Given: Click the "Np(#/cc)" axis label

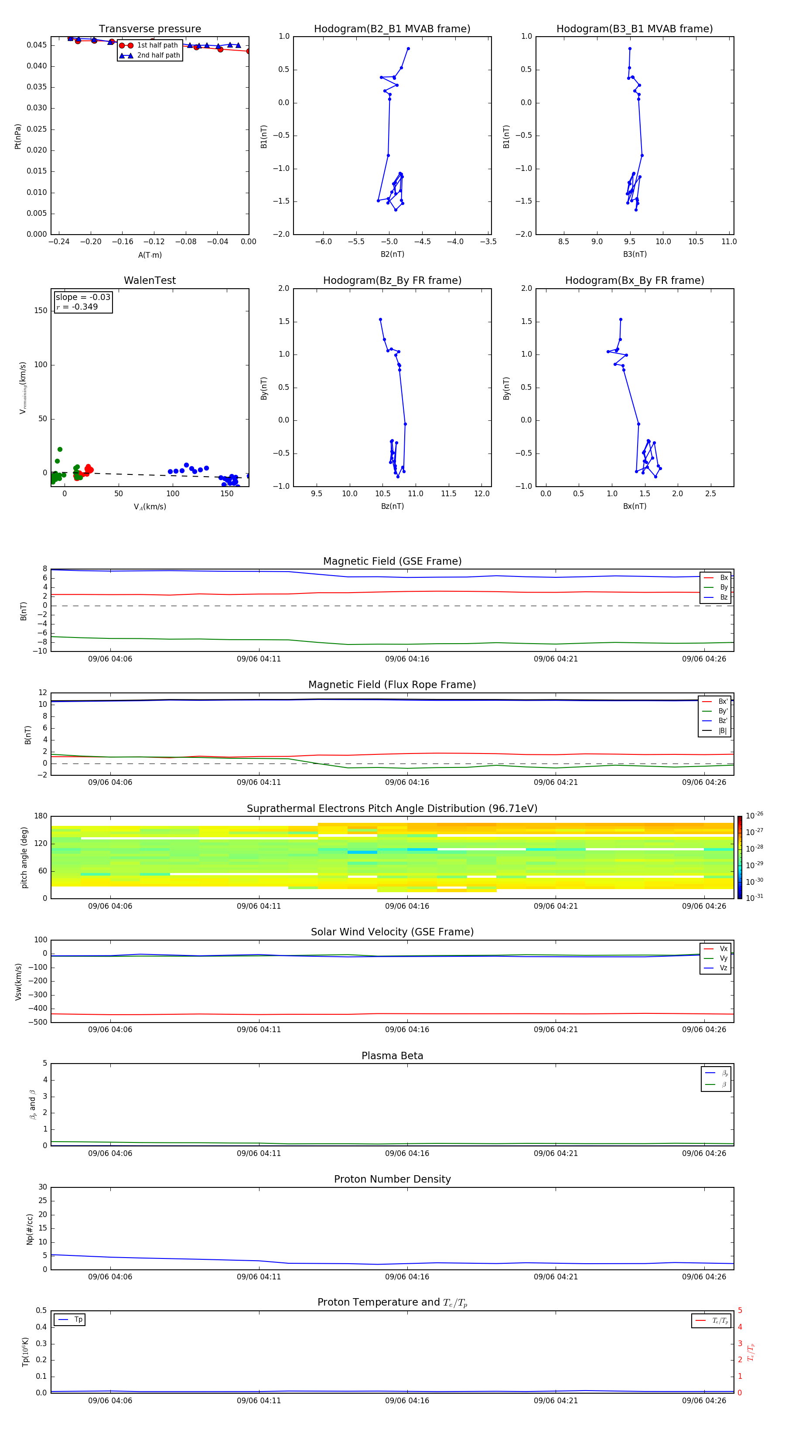Looking at the screenshot, I should coord(30,1229).
